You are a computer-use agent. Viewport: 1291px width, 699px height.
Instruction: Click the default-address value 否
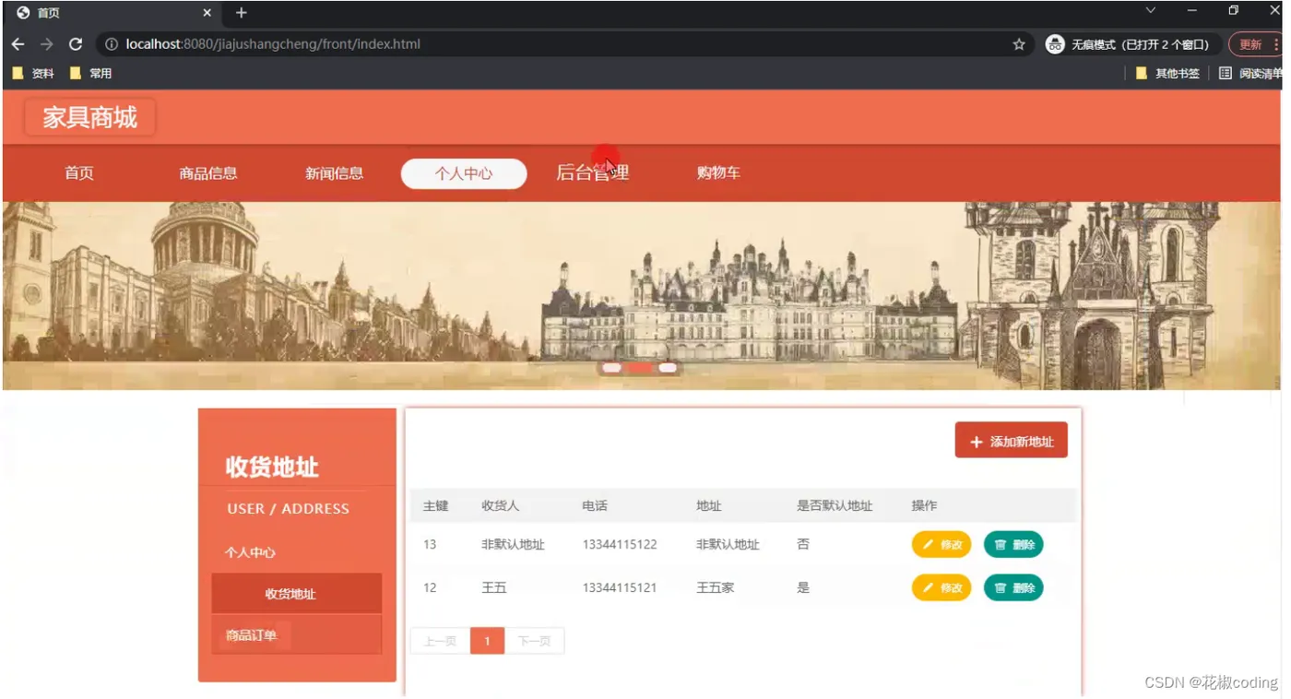[x=803, y=545]
